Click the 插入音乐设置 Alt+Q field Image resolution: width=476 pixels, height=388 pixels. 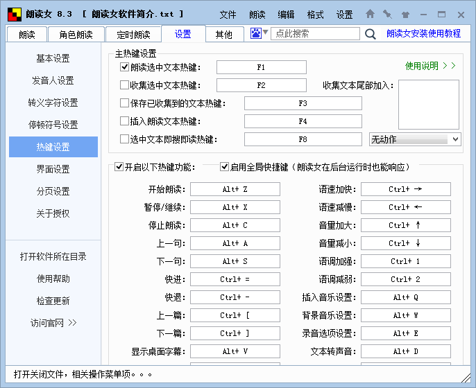pyautogui.click(x=405, y=297)
